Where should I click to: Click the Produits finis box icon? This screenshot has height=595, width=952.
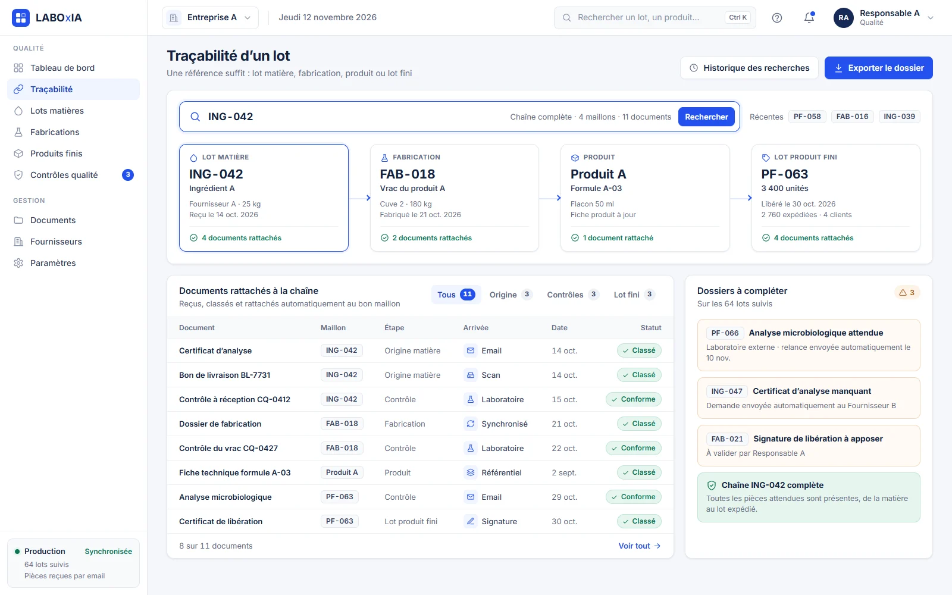pos(18,154)
